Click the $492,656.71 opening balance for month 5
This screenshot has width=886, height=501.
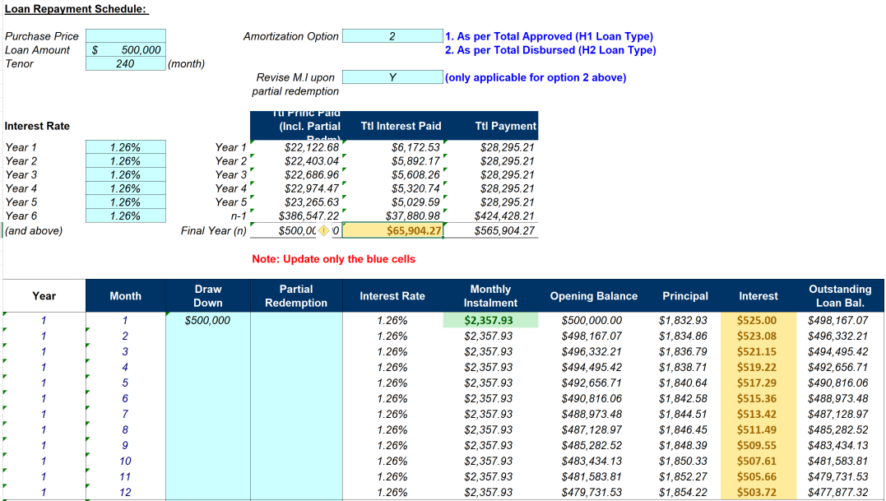pos(591,383)
